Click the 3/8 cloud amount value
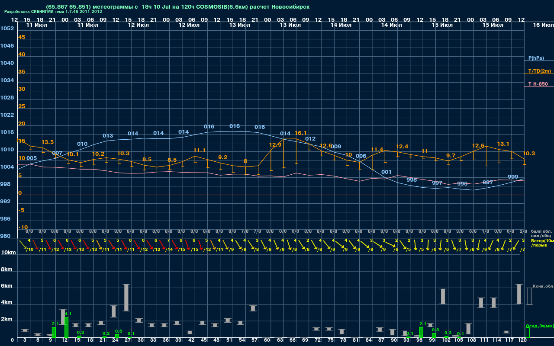Viewport: 554px width, 346px height. click(460, 231)
